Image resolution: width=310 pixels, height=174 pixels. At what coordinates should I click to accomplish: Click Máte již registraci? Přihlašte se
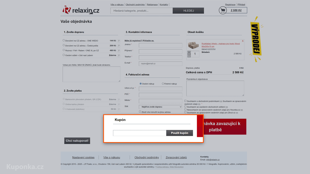click(139, 41)
